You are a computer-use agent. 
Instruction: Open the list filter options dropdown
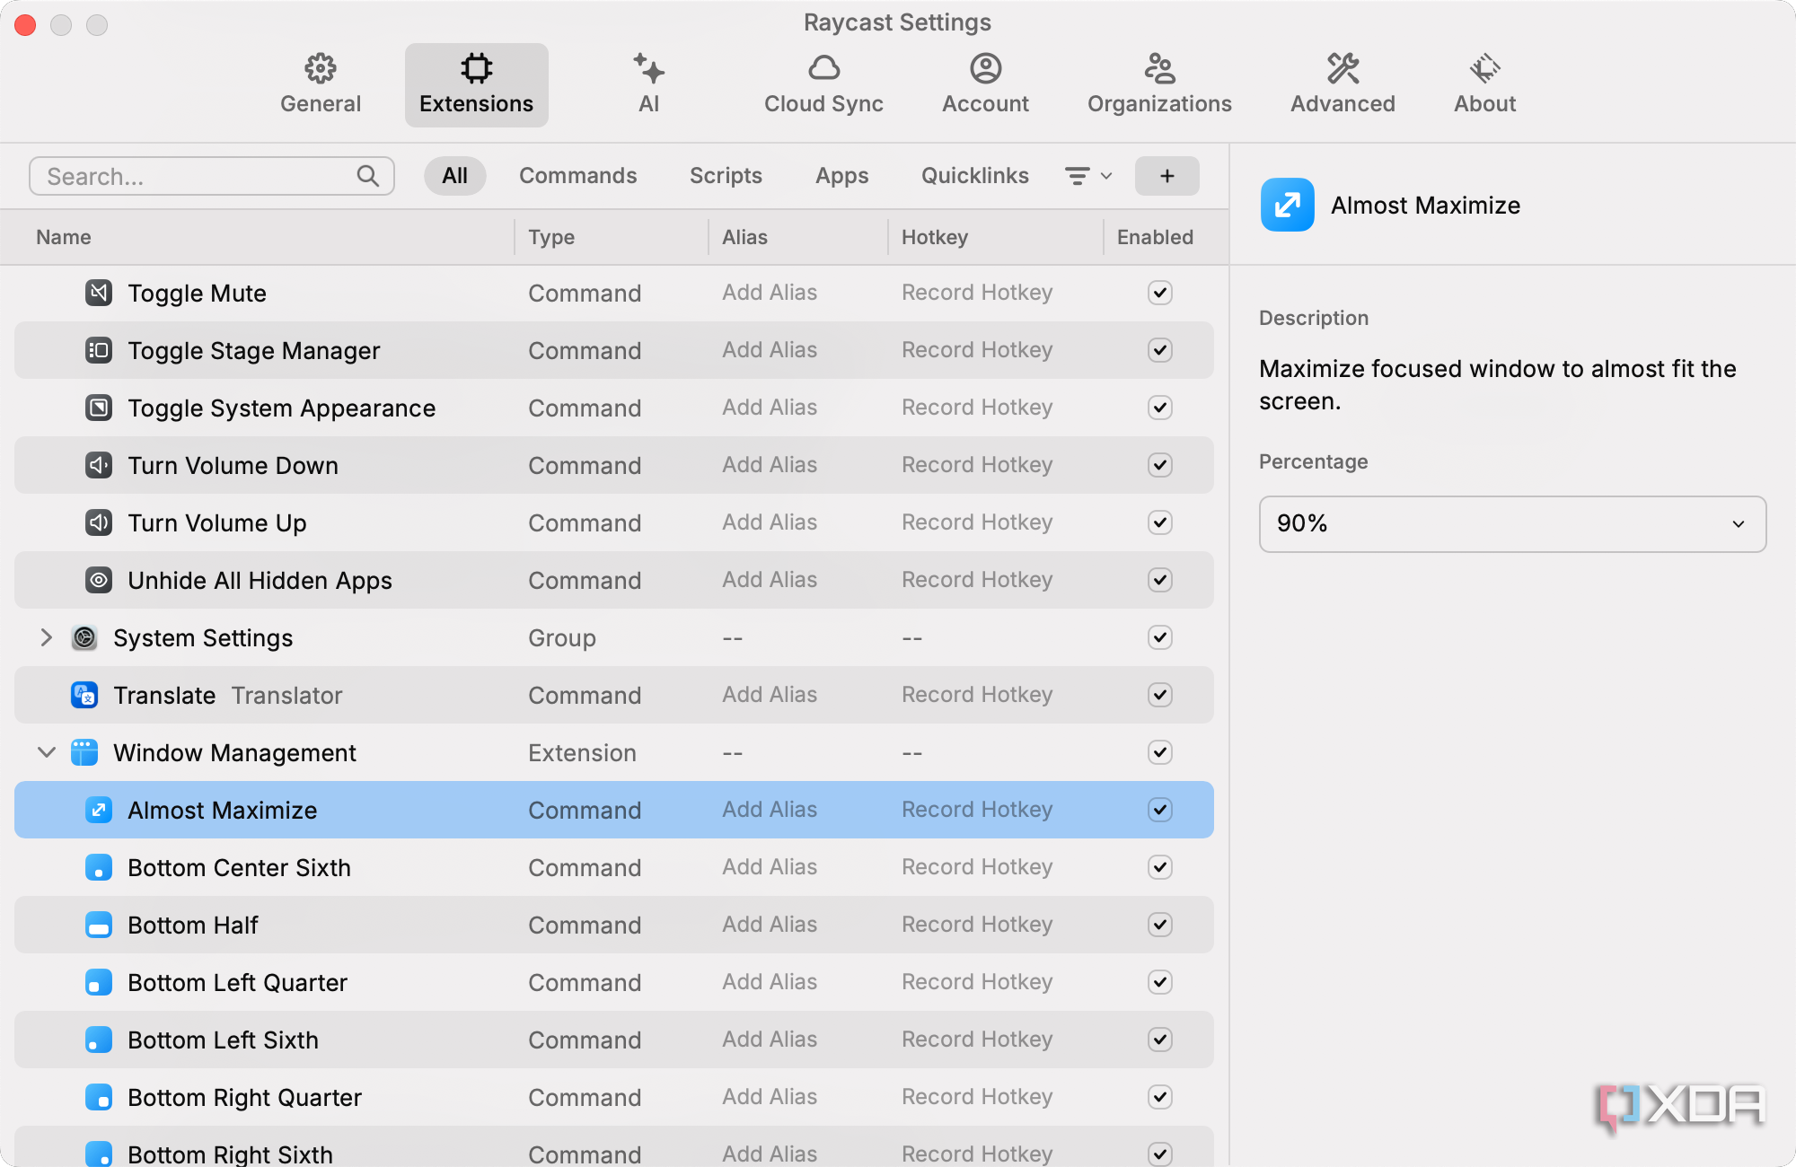click(x=1088, y=176)
